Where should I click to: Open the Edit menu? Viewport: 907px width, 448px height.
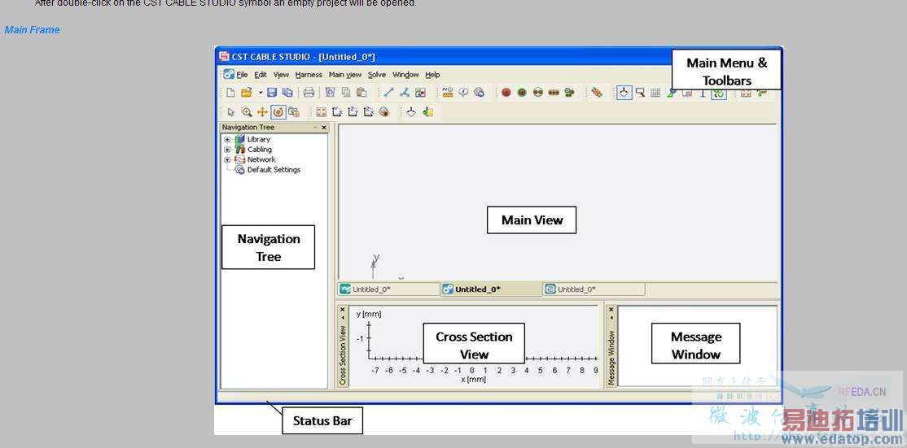click(x=261, y=75)
